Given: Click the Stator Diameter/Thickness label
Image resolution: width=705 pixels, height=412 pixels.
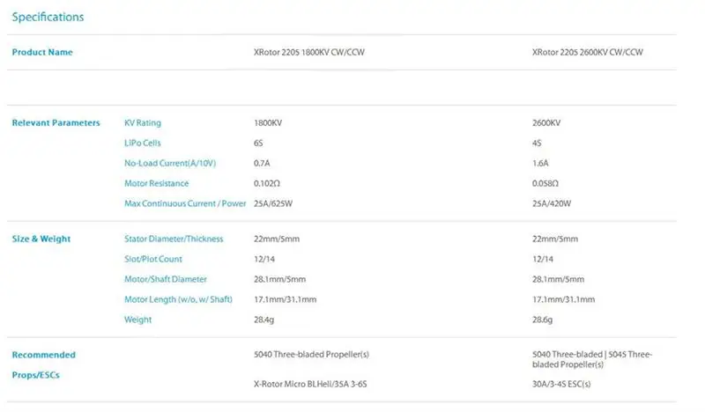Looking at the screenshot, I should (x=174, y=239).
